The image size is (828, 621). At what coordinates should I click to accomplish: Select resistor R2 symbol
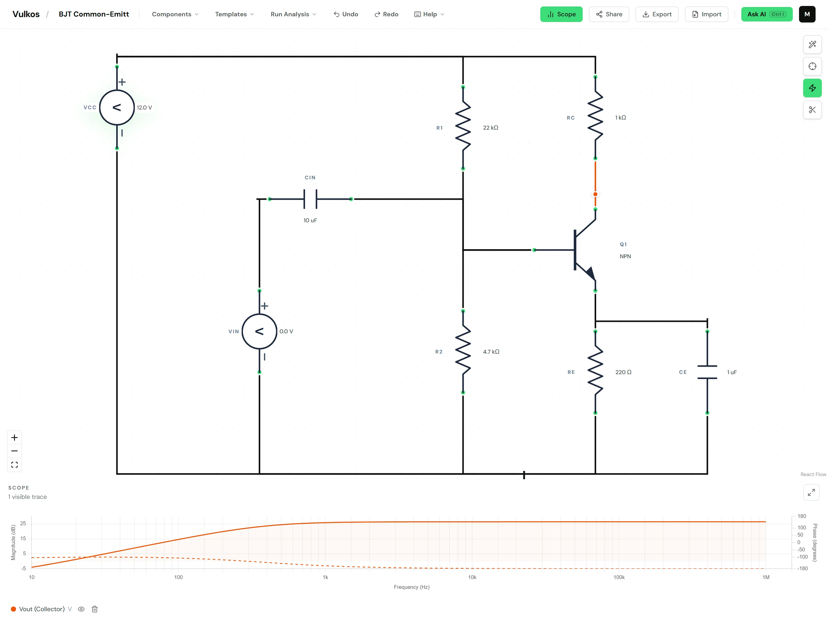coord(463,351)
